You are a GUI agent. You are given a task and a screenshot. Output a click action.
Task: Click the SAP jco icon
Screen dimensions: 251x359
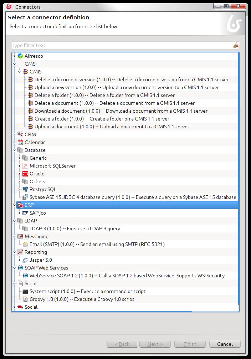click(25, 213)
